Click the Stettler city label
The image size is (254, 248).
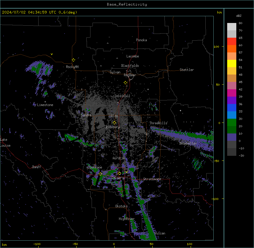187,70
